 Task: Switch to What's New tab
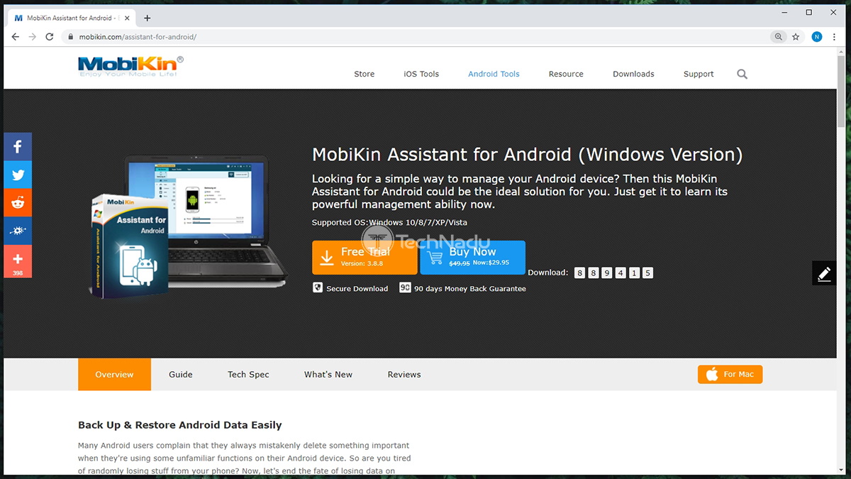tap(328, 374)
